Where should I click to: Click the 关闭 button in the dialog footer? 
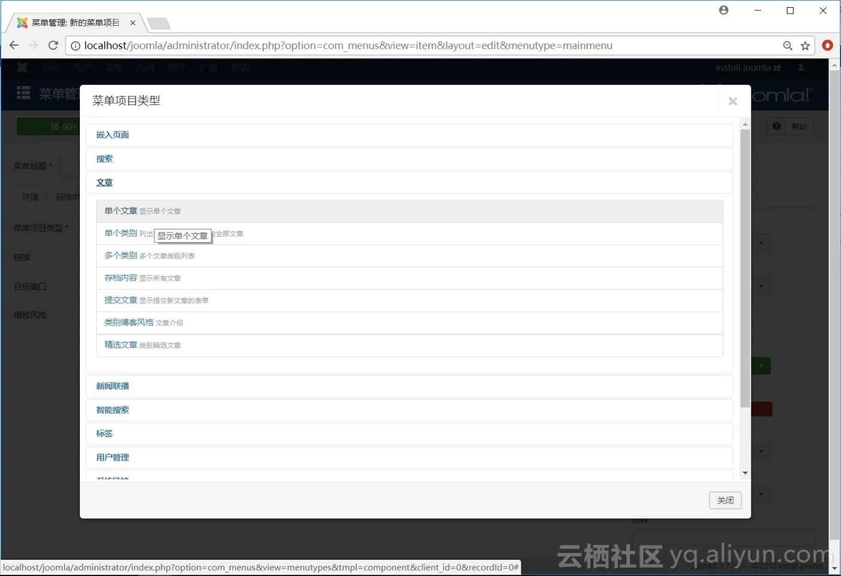coord(725,500)
